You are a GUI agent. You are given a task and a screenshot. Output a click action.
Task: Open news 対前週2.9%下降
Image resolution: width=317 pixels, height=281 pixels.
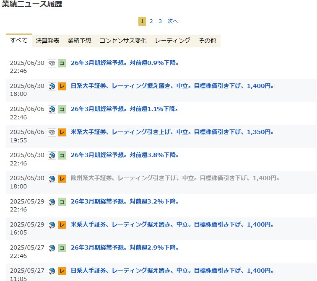click(125, 247)
